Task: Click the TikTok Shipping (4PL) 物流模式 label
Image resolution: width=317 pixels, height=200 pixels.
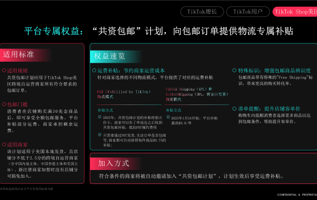Action: coord(197,94)
